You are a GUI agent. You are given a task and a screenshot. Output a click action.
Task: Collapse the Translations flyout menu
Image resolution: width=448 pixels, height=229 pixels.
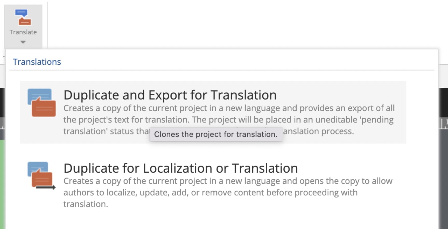tap(23, 41)
